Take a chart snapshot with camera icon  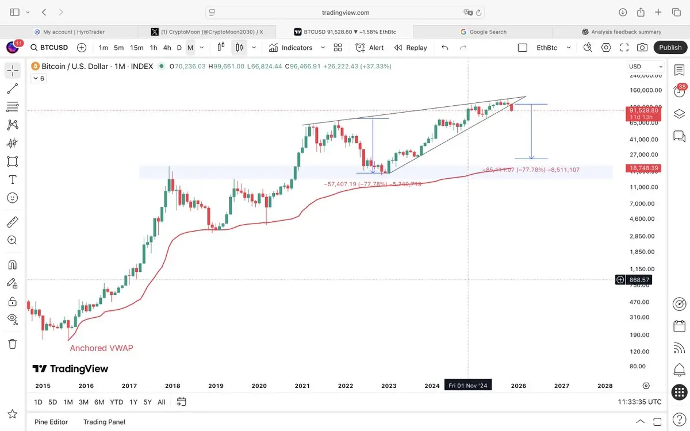coord(642,48)
